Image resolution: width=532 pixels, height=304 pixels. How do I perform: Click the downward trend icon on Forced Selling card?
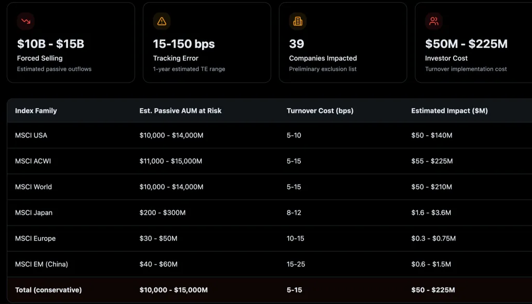(x=25, y=21)
